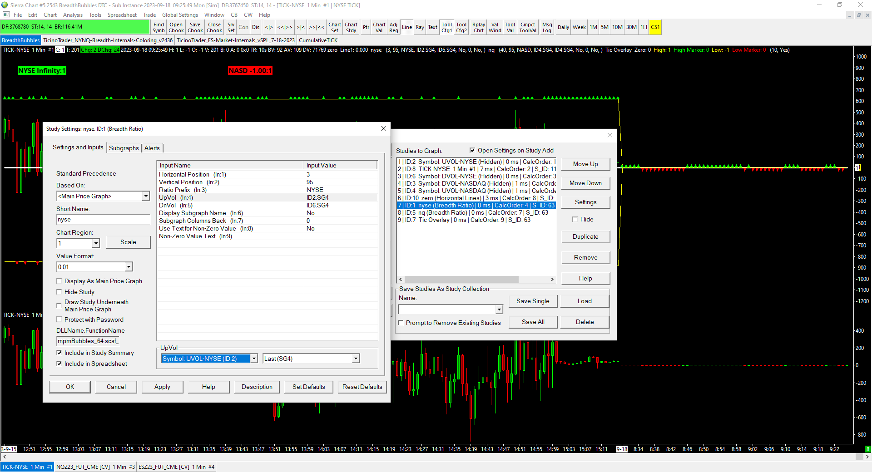This screenshot has width=872, height=472.
Task: Expand the study collection Name dropdown
Action: (x=499, y=310)
